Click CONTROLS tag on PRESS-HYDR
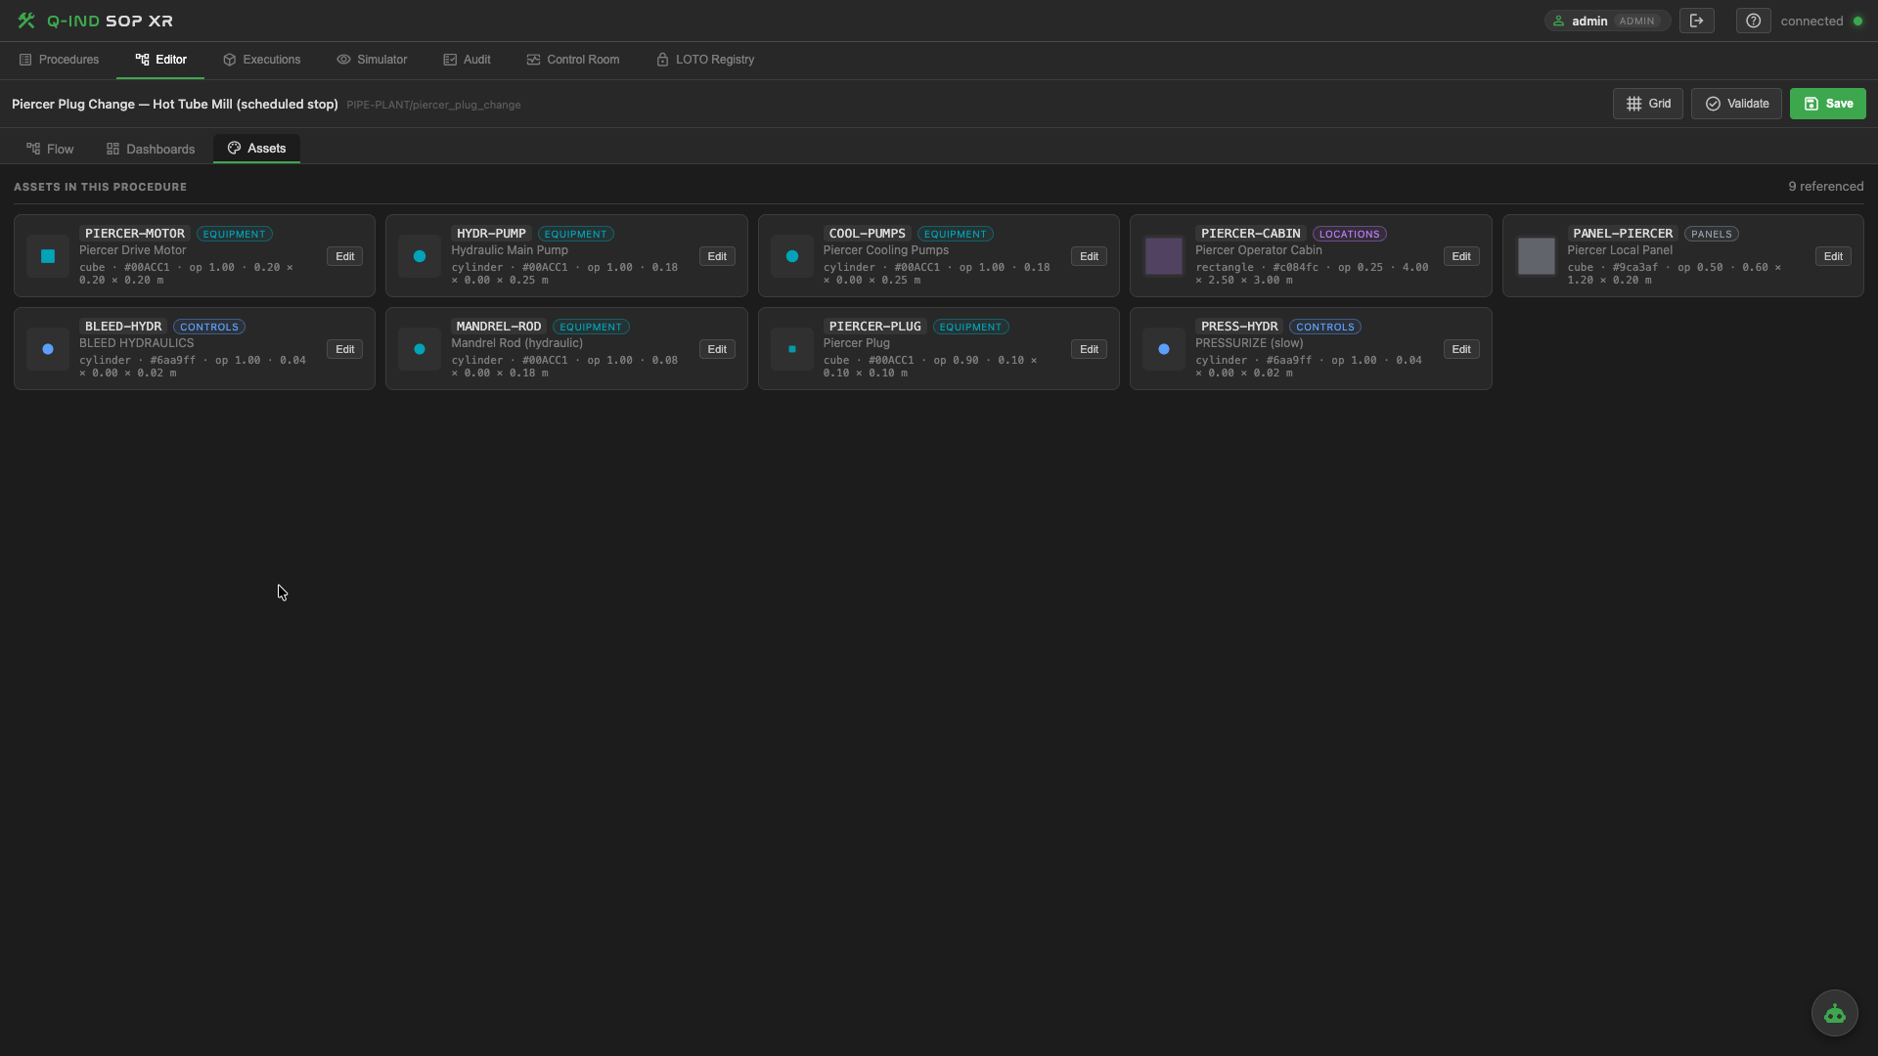 click(1325, 327)
